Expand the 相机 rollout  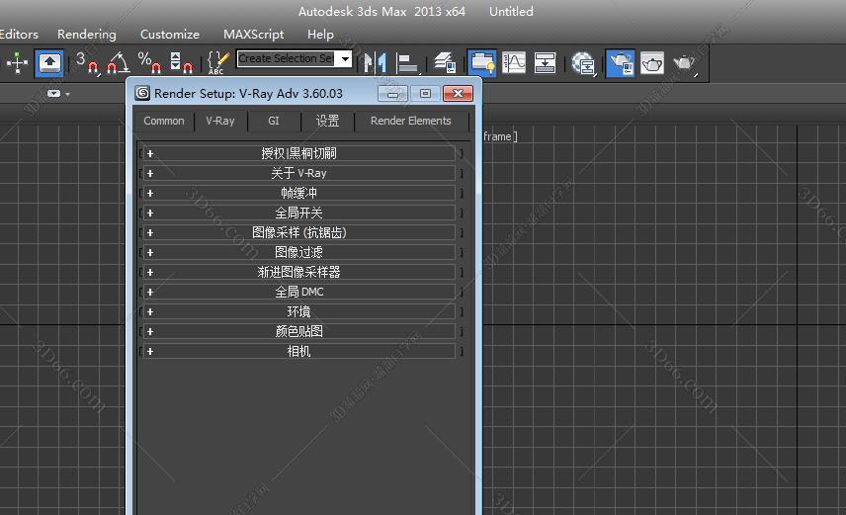[x=298, y=351]
